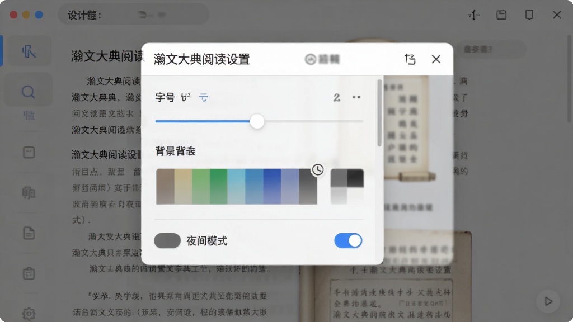Viewport: 573px width, 322px height.
Task: Close the 瀚文大典阅读设置 dialog
Action: [436, 59]
